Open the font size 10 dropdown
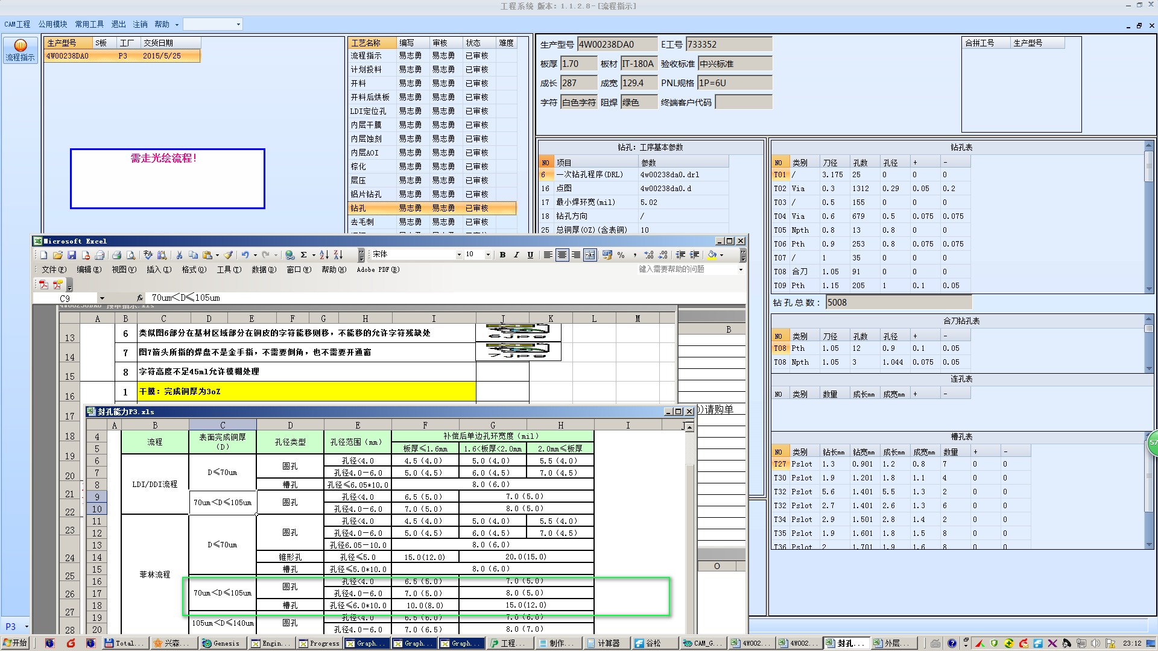 click(488, 255)
